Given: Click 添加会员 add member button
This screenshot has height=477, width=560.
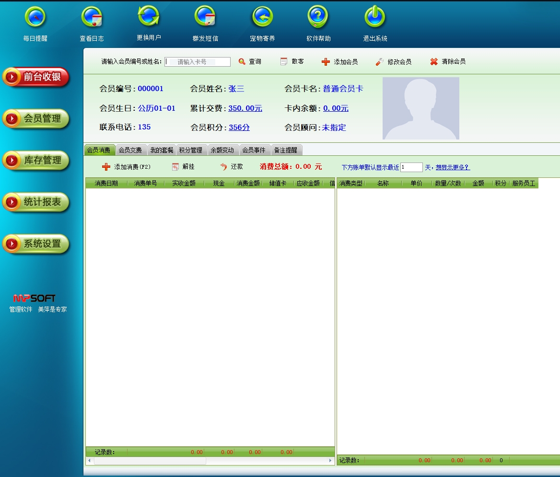Looking at the screenshot, I should coord(339,62).
